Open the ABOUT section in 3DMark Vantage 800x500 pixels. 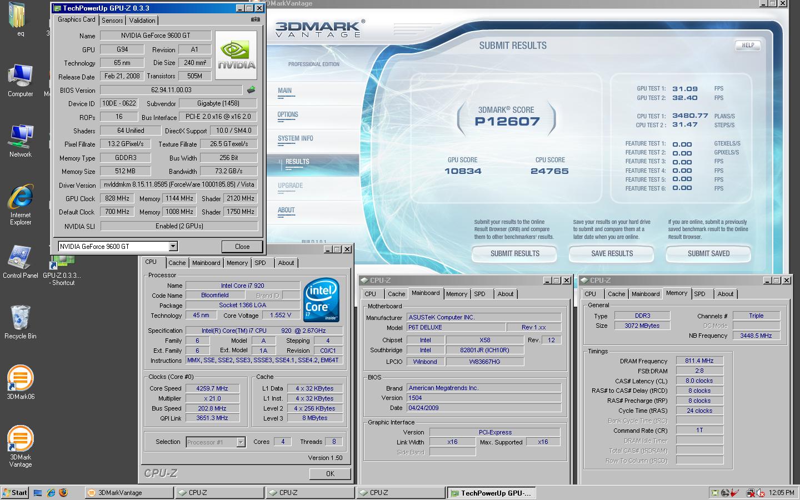tap(286, 210)
